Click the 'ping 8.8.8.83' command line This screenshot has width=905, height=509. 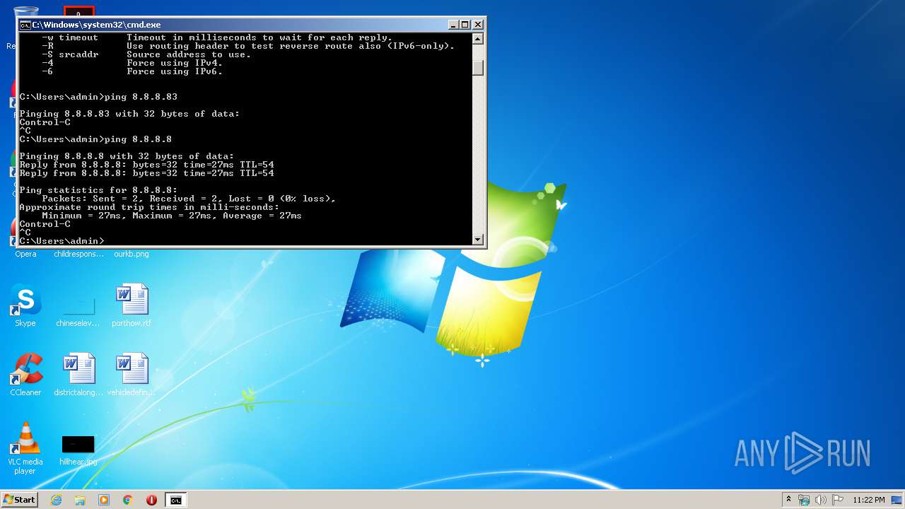coord(99,97)
